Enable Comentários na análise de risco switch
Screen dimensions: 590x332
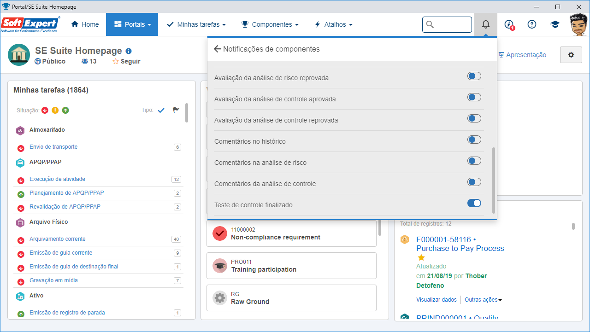pos(474,161)
